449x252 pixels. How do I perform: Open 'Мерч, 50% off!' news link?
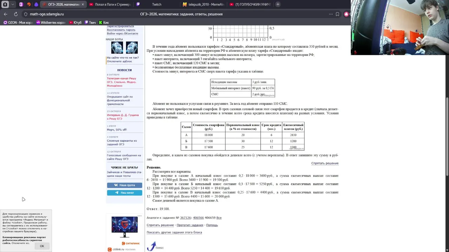coord(117,129)
